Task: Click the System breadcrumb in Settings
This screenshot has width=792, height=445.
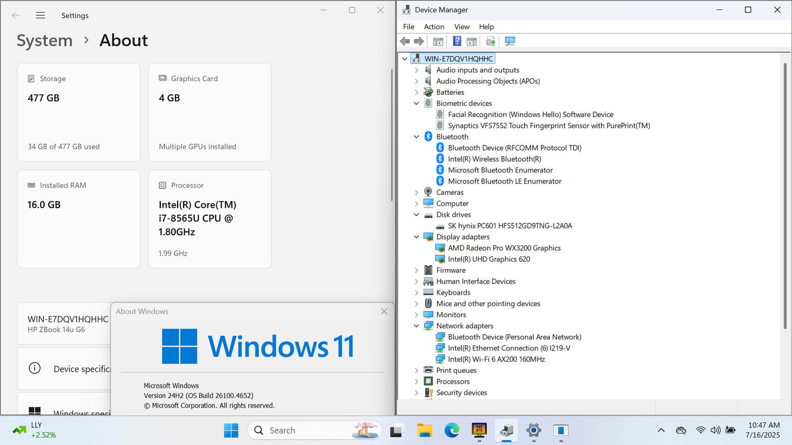Action: coord(45,41)
